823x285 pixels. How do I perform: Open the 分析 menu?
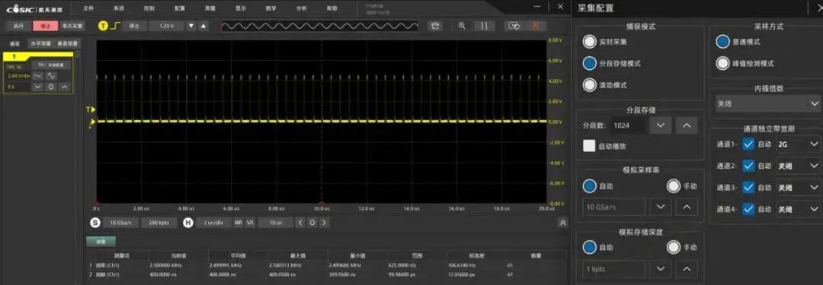(301, 8)
